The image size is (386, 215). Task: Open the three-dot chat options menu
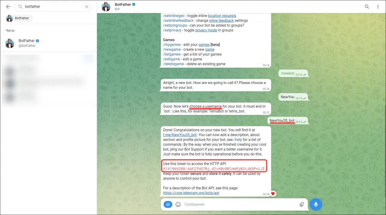[x=378, y=7]
